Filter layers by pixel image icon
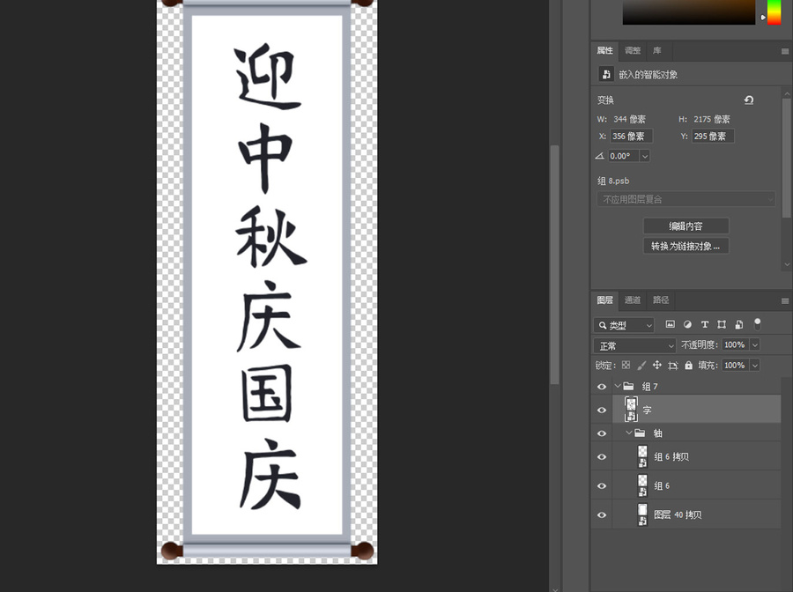 coord(671,324)
